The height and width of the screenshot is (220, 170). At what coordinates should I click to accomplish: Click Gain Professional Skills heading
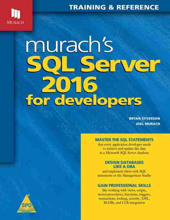click(x=124, y=186)
